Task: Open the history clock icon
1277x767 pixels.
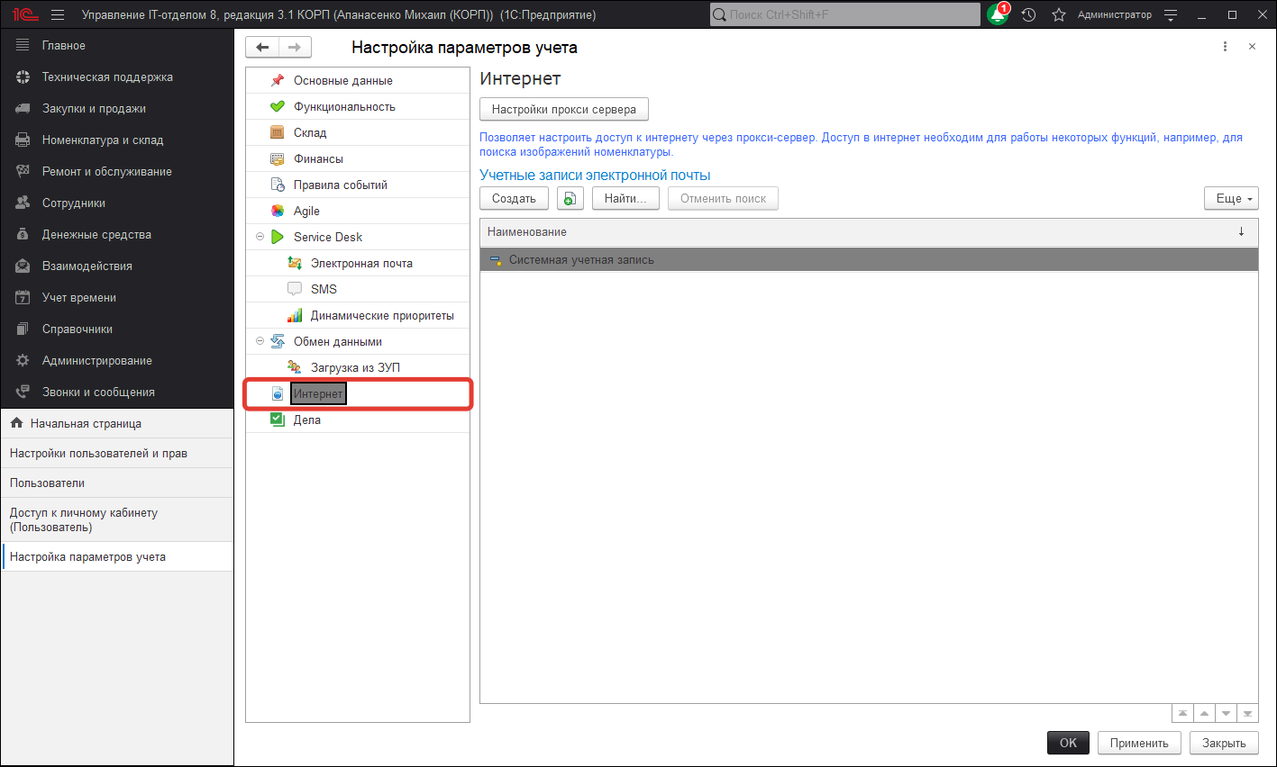Action: pos(1029,14)
